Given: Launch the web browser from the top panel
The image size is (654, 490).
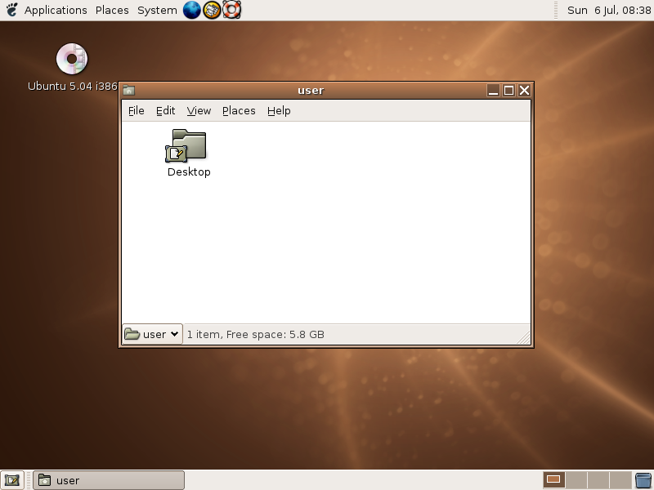Looking at the screenshot, I should [193, 11].
